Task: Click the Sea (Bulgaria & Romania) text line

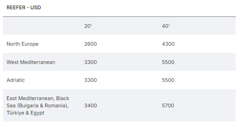Action: (x=37, y=106)
